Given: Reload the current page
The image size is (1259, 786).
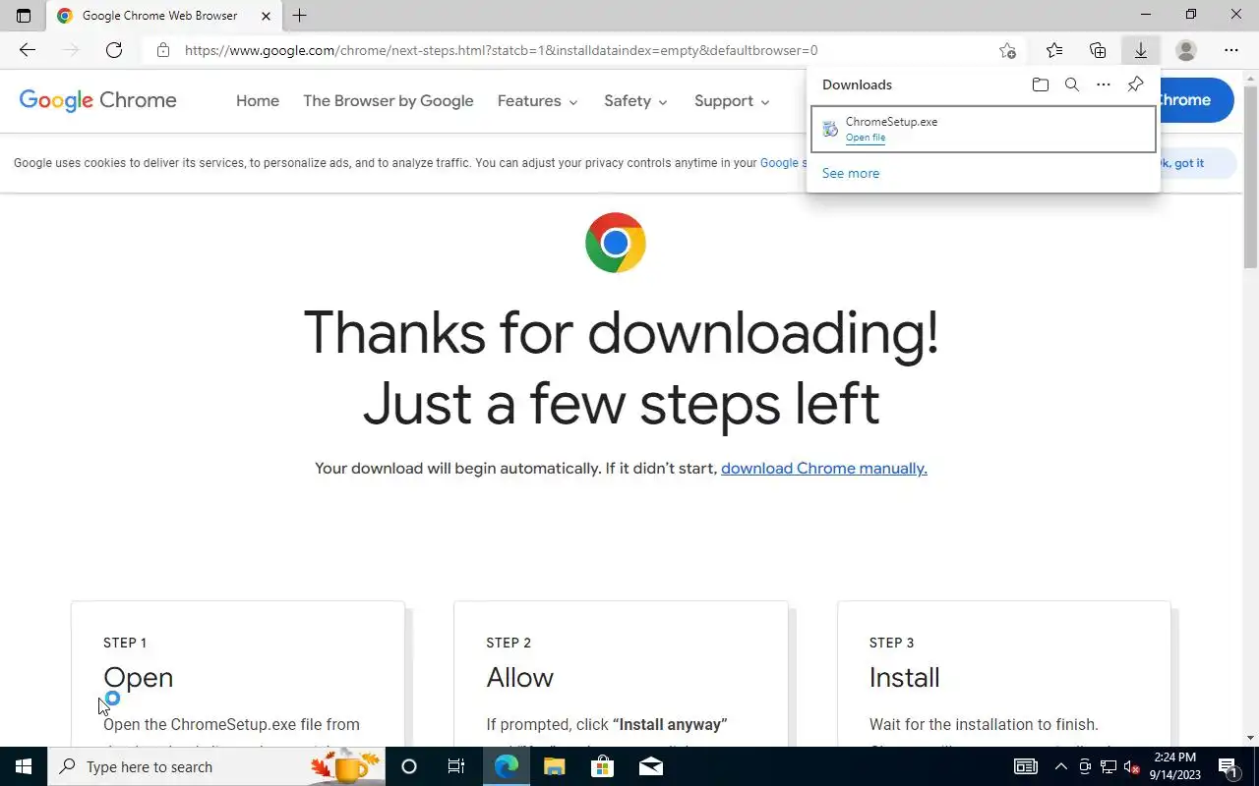Looking at the screenshot, I should 114,50.
